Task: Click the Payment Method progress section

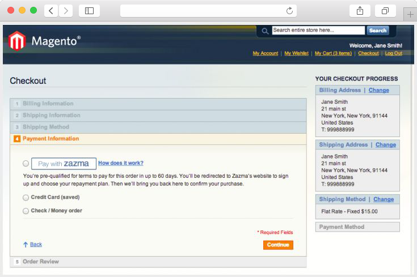Action: pos(357,227)
